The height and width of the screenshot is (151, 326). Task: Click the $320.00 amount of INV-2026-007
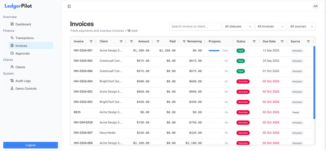point(143,133)
